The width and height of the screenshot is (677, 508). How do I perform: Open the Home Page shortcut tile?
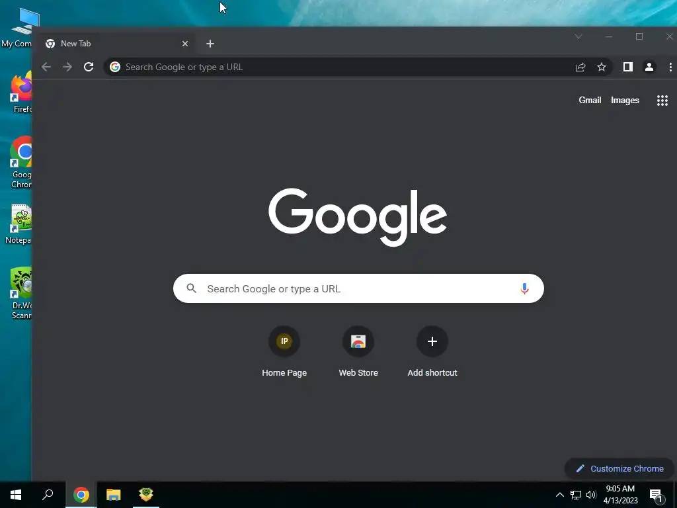click(x=284, y=352)
